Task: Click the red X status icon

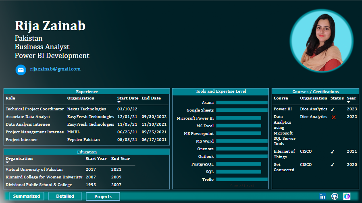Action: pos(333,117)
